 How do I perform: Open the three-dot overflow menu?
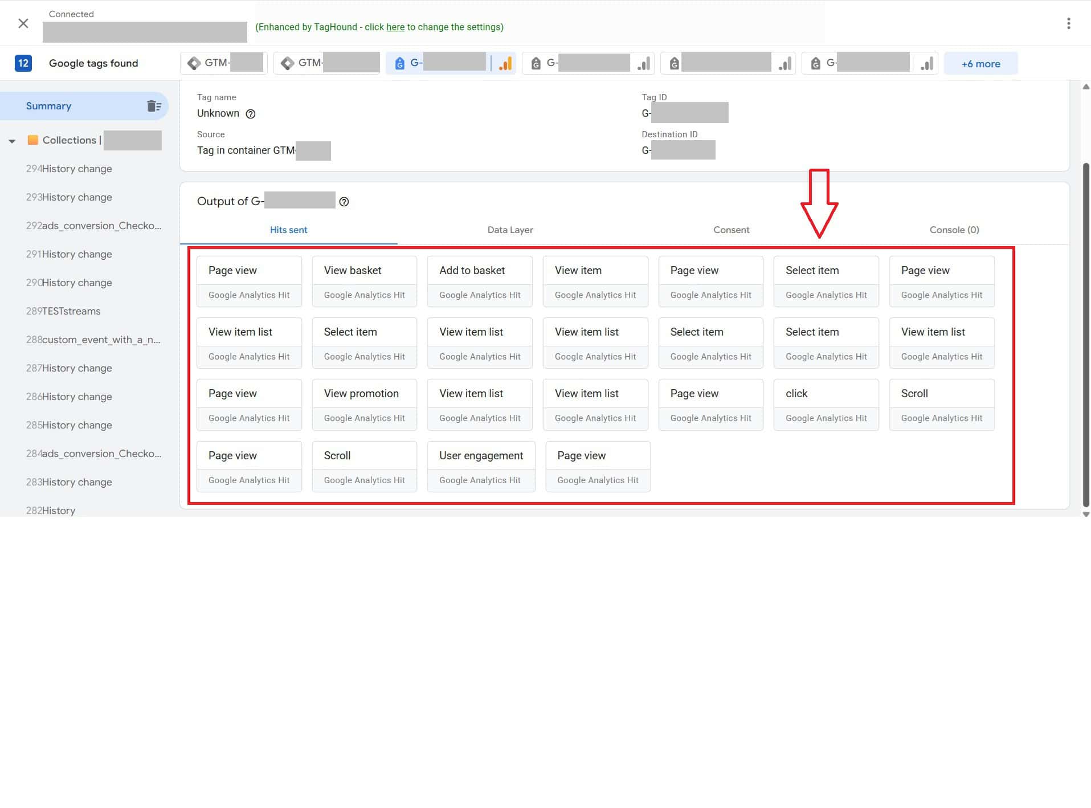coord(1068,23)
